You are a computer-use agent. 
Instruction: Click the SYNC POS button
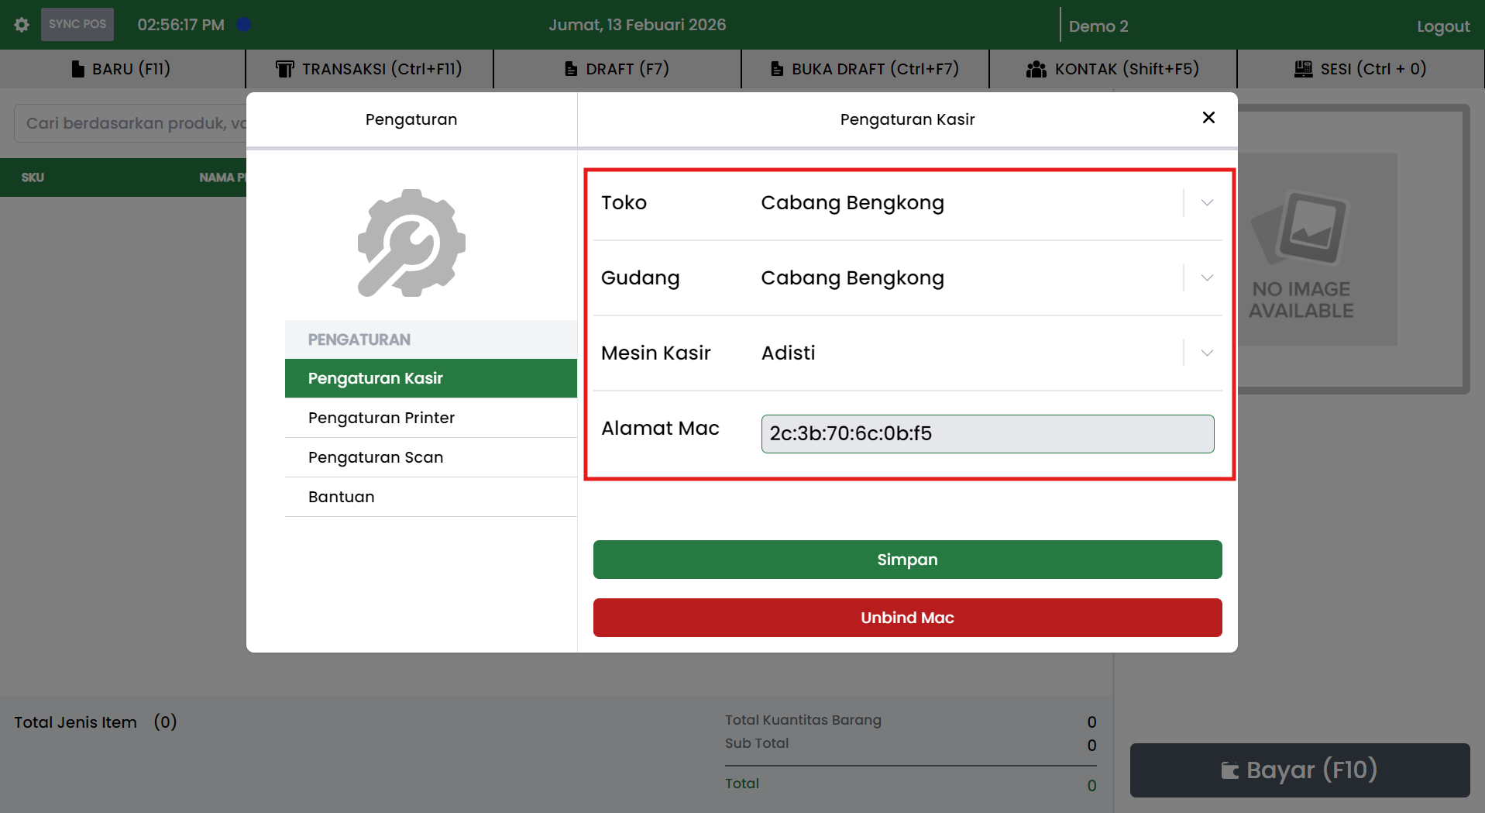pos(77,25)
